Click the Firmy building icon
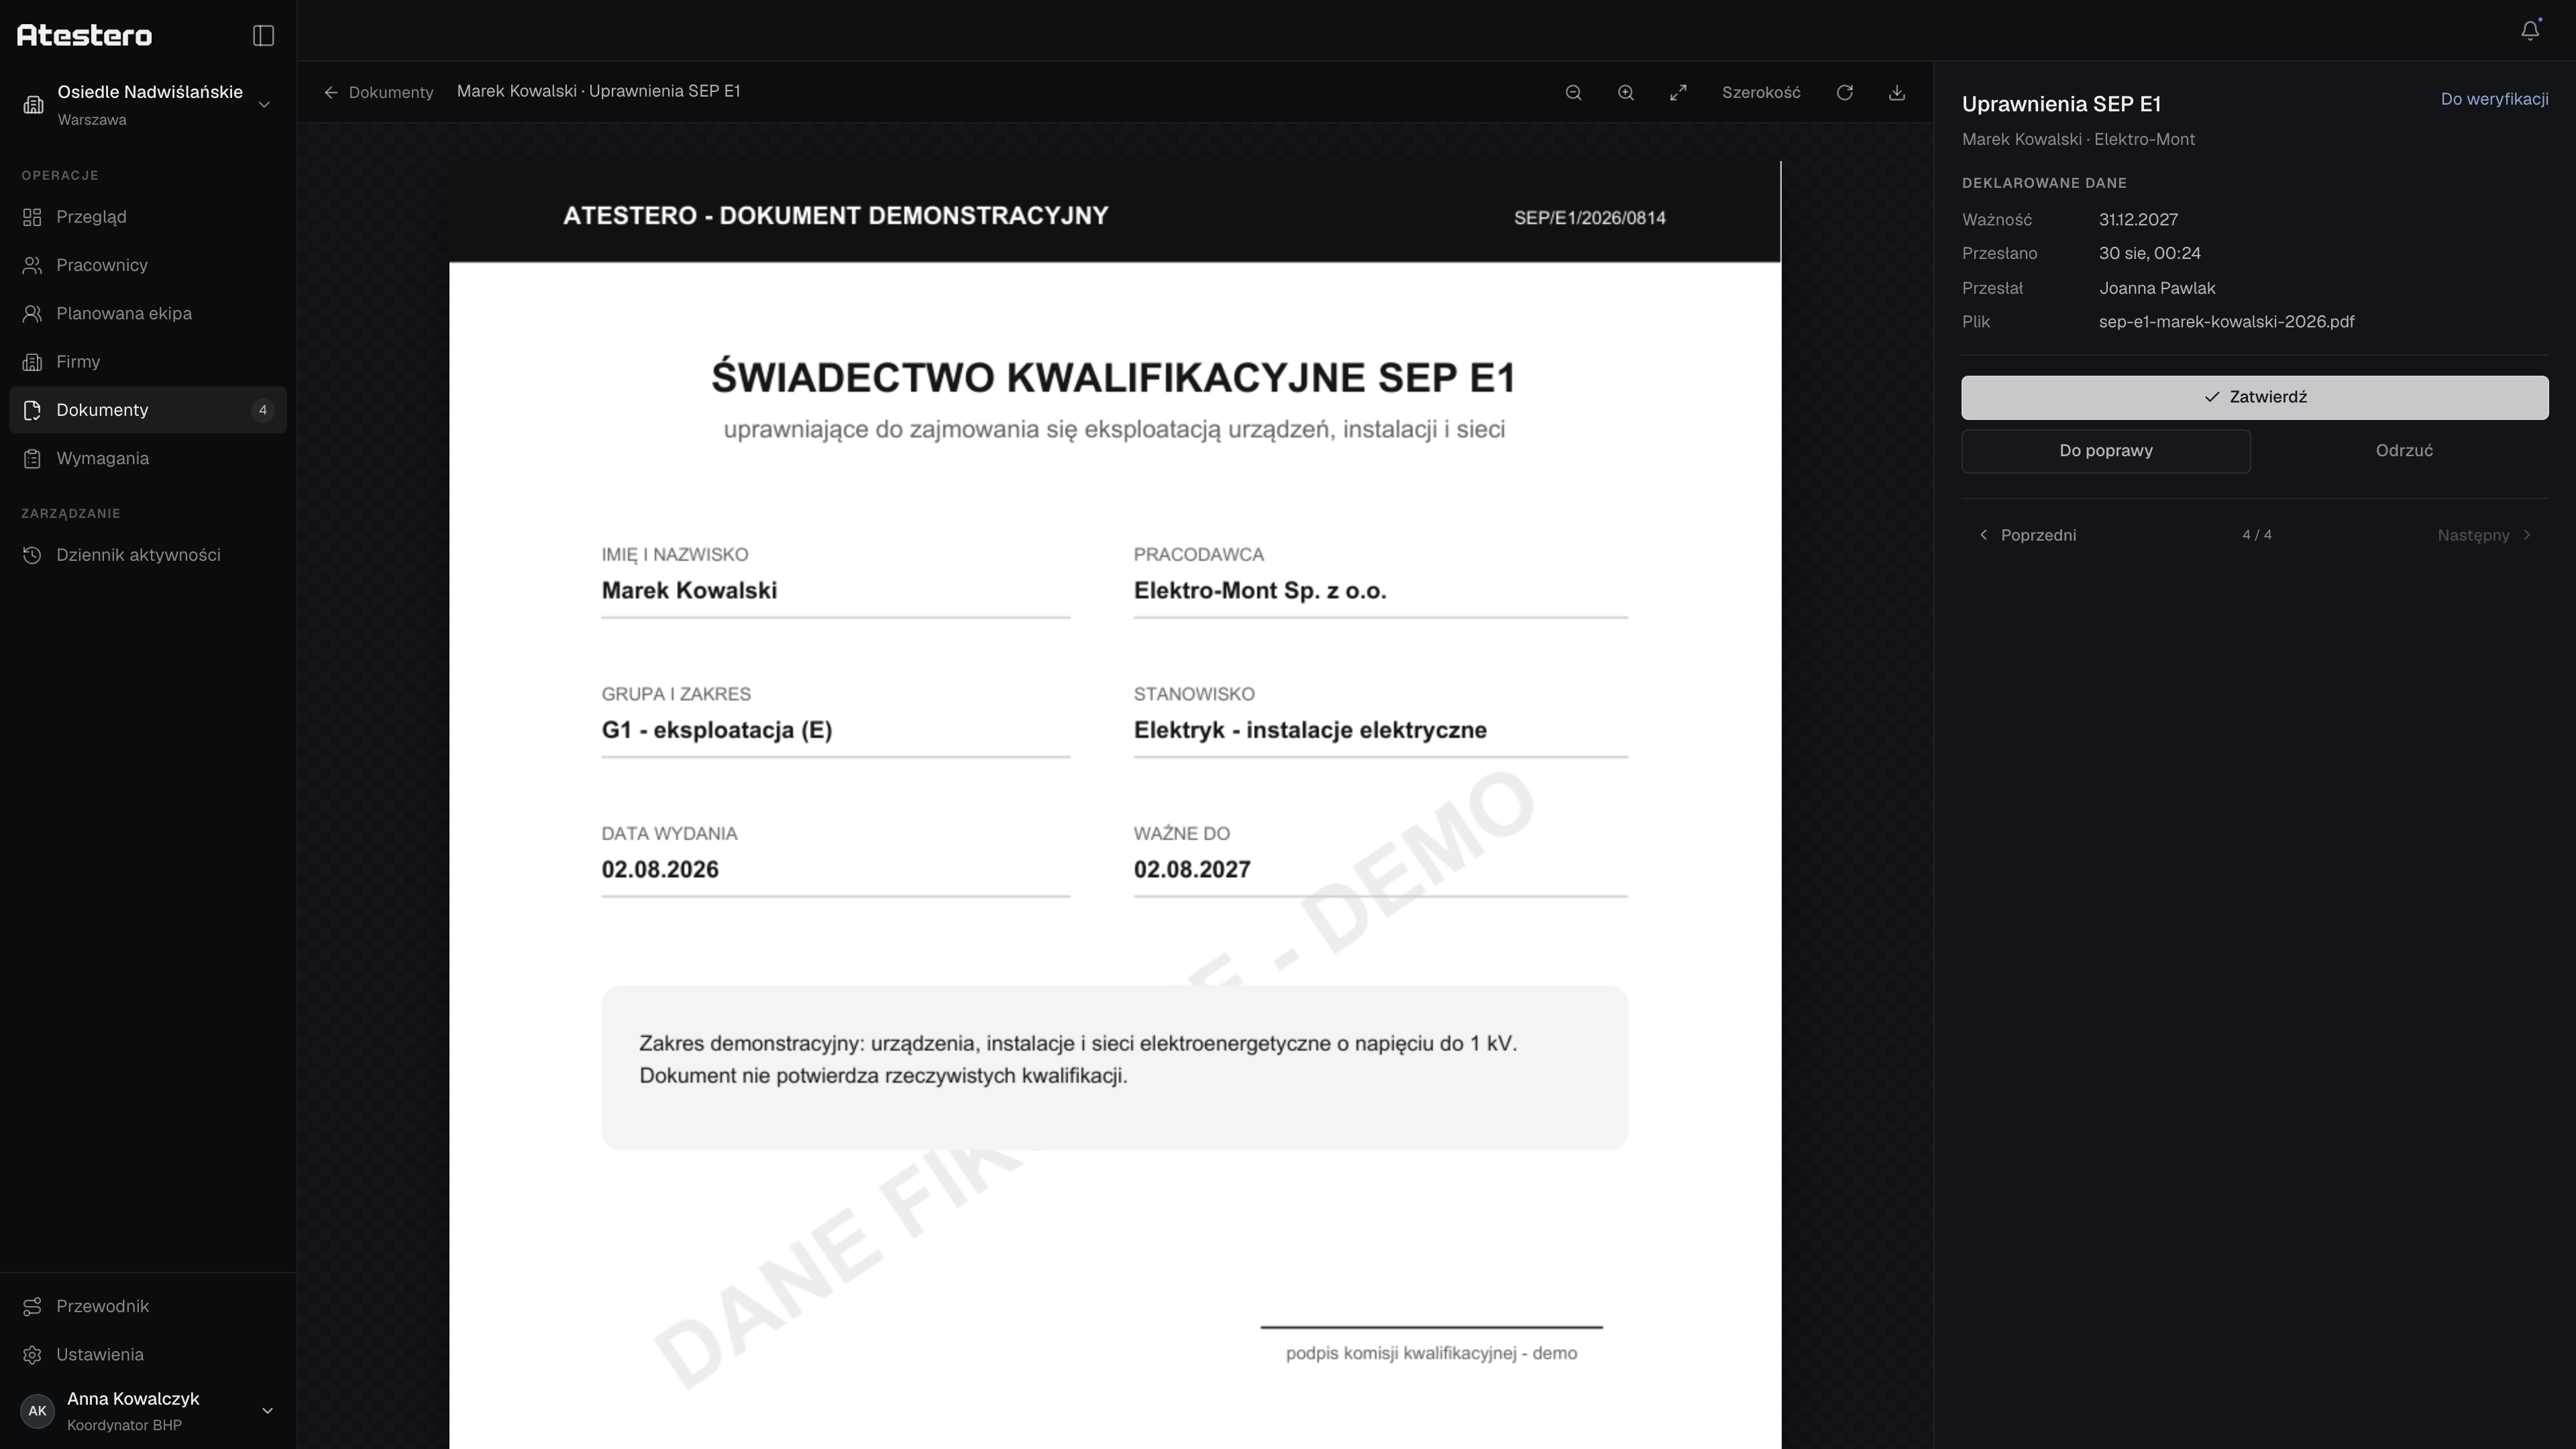 [x=32, y=362]
